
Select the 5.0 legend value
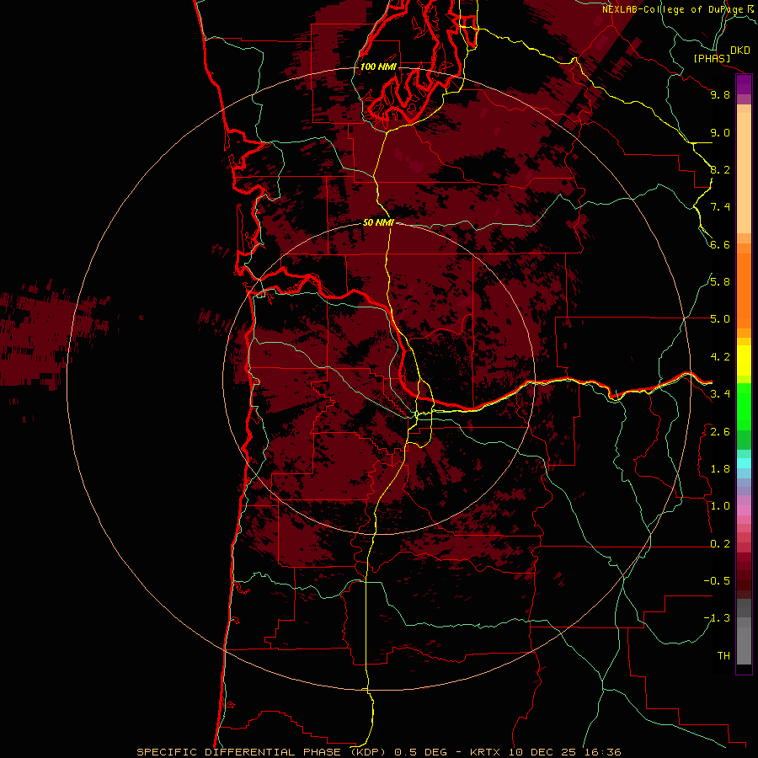click(x=720, y=319)
